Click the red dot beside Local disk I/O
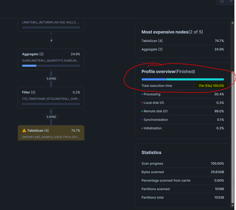236x210 pixels. 143,103
